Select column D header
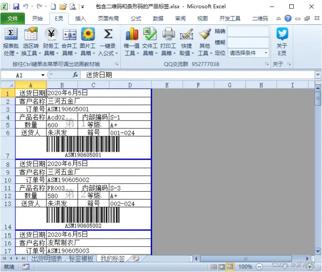The width and height of the screenshot is (322, 272). pyautogui.click(x=130, y=85)
